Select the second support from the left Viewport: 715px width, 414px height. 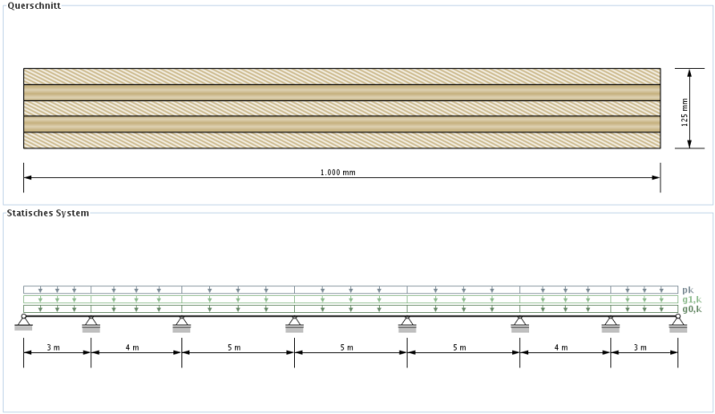[90, 323]
